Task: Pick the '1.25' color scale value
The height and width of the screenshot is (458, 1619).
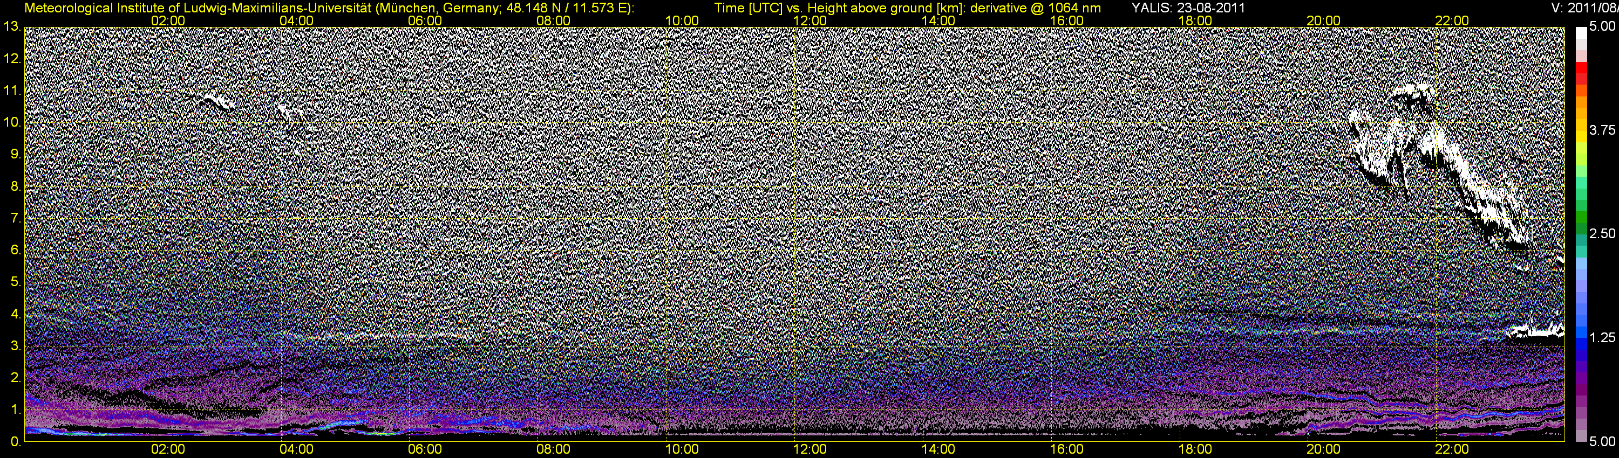Action: [x=1602, y=337]
